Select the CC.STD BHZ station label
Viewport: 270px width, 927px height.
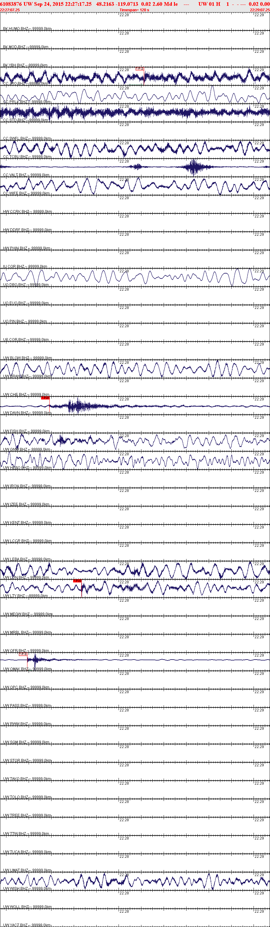point(26,120)
